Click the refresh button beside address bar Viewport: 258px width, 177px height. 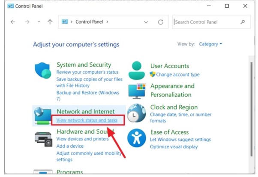pyautogui.click(x=161, y=22)
